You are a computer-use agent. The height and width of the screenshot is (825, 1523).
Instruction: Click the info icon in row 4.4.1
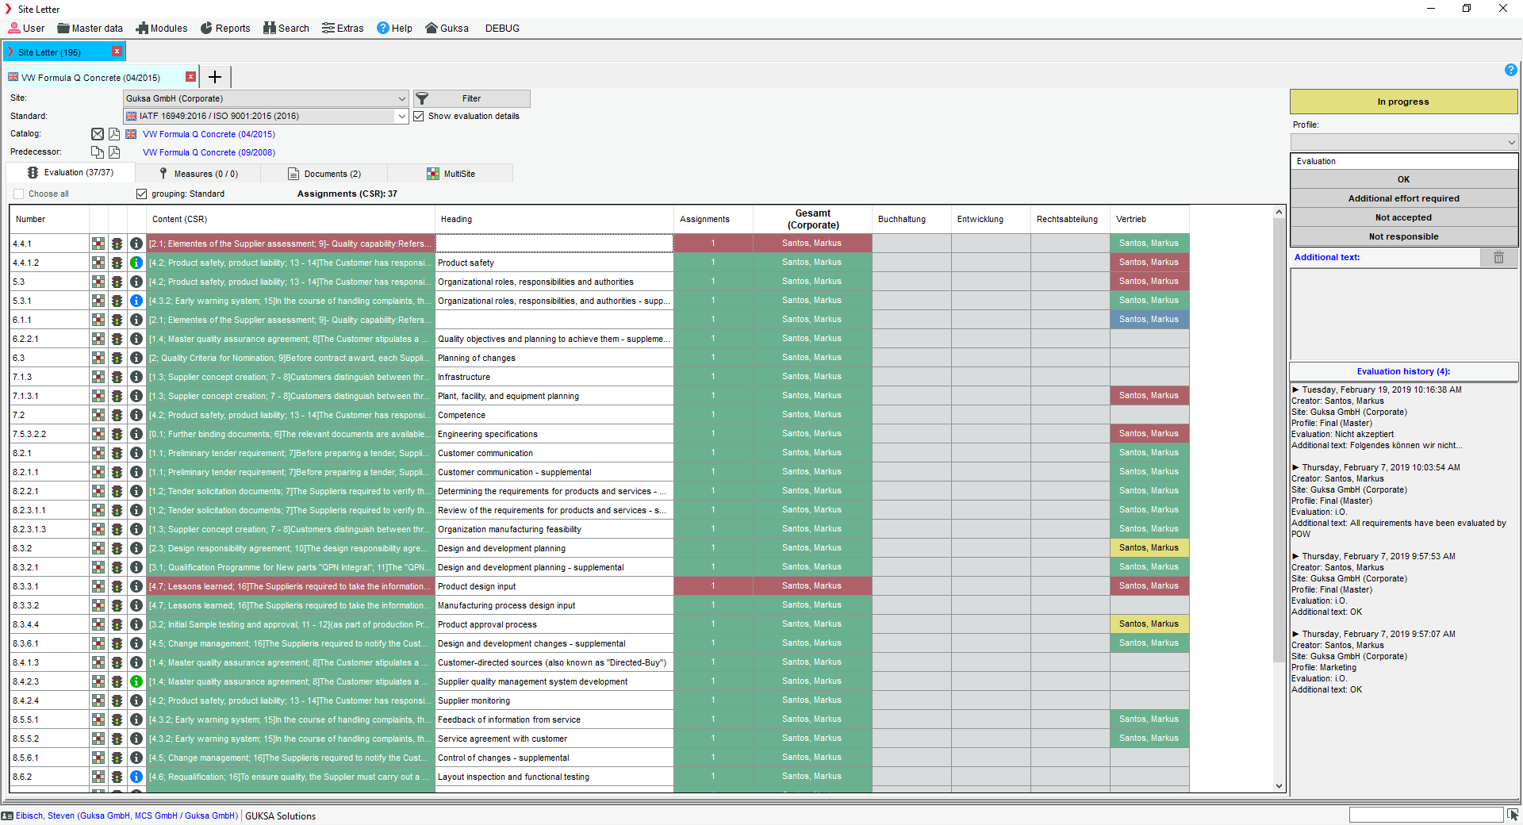[x=136, y=244]
